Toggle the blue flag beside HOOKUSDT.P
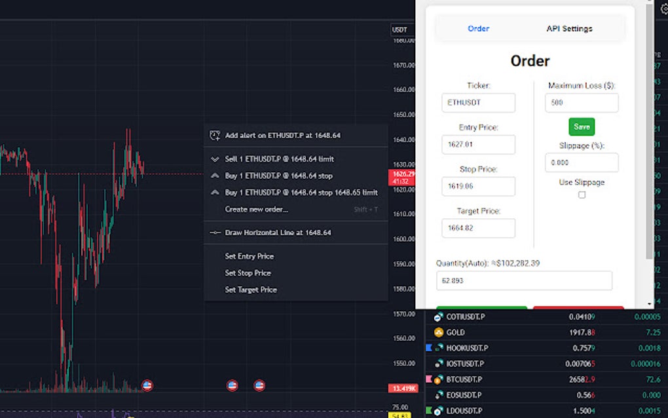 point(429,348)
